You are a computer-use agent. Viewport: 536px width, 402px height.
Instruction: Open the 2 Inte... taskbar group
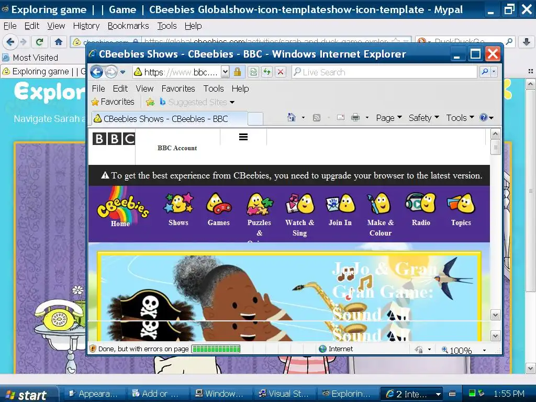click(x=412, y=394)
